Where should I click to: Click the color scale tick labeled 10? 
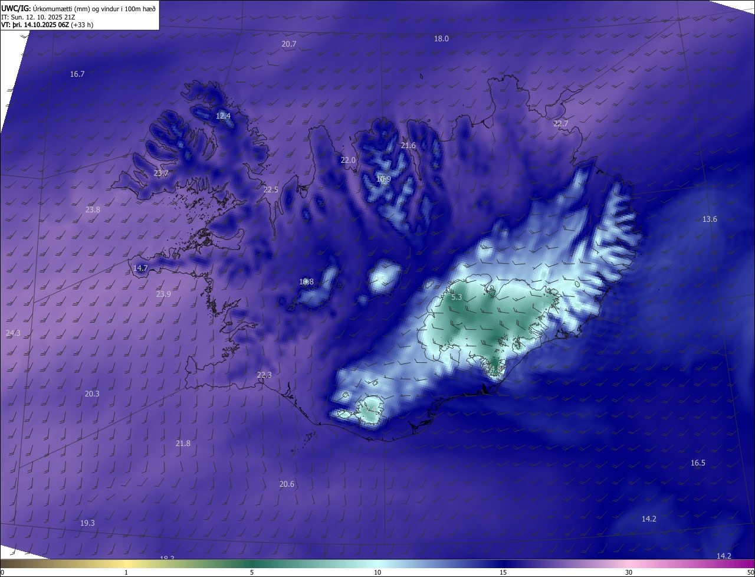coord(377,572)
